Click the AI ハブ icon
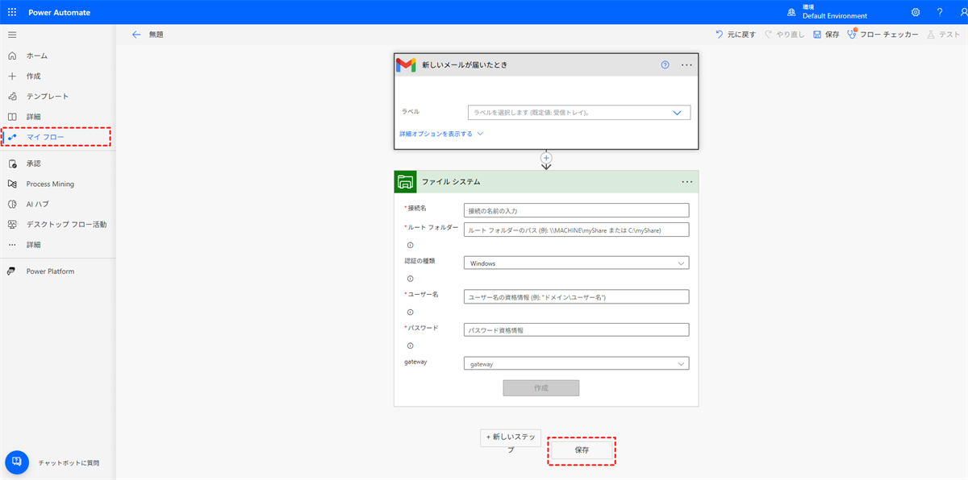The image size is (968, 480). pyautogui.click(x=12, y=204)
